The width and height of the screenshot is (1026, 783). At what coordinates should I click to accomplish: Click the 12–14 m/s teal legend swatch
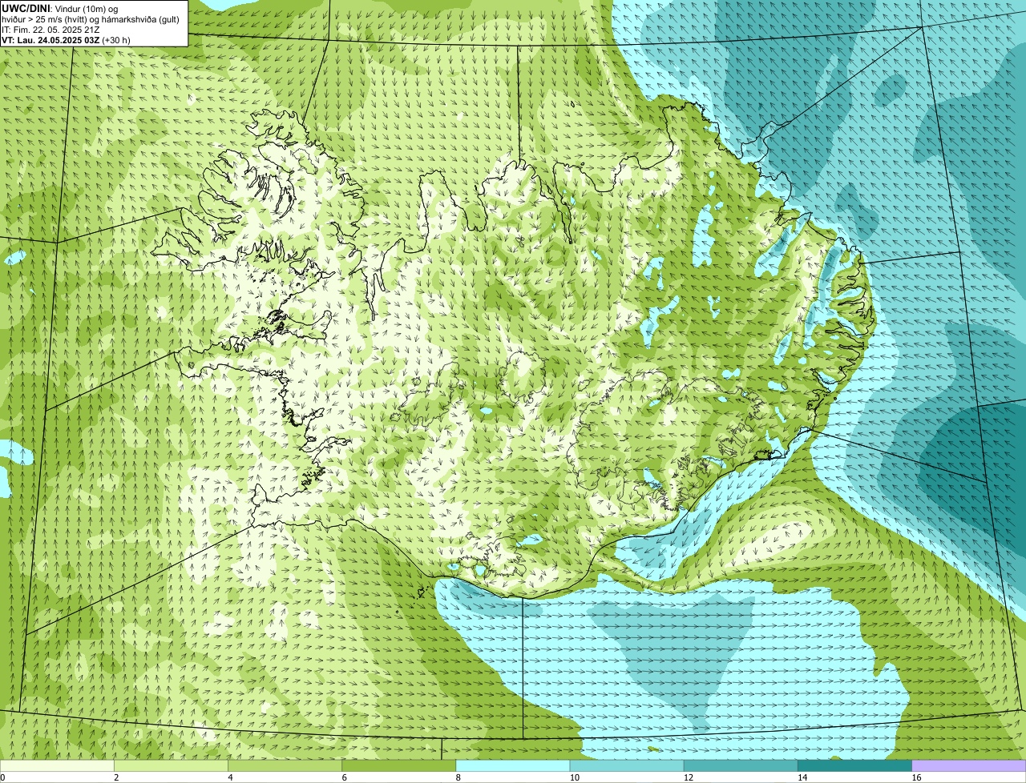(741, 765)
